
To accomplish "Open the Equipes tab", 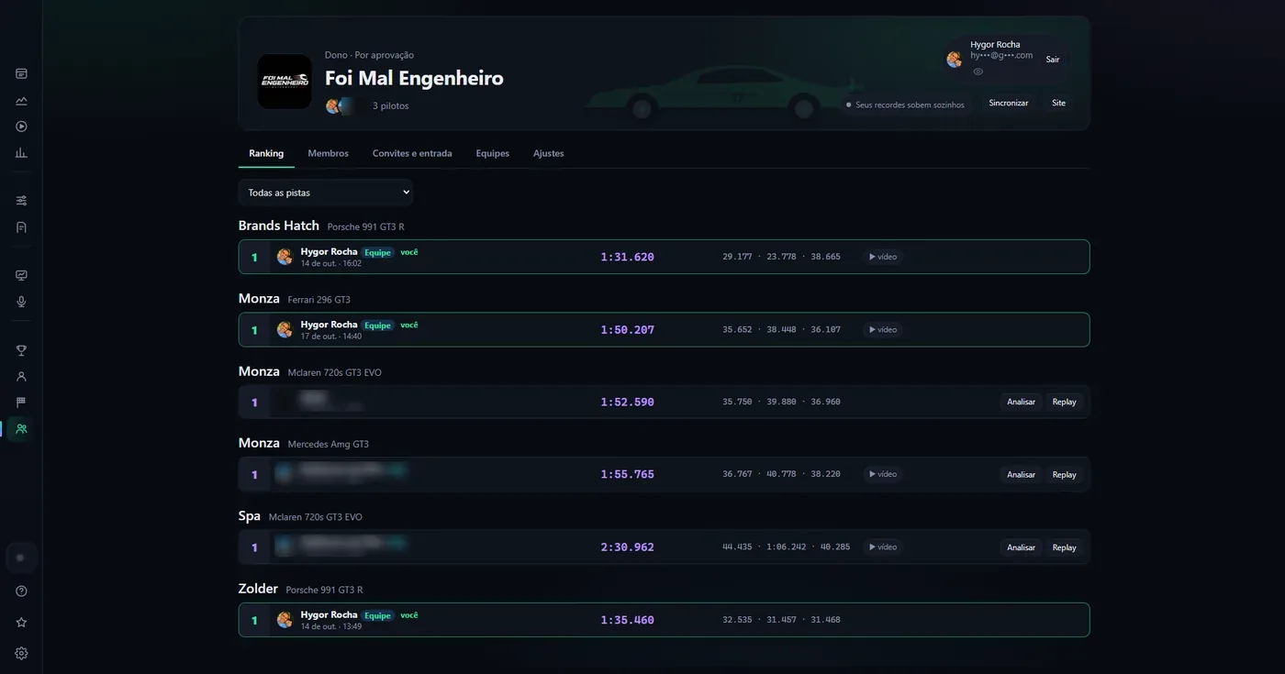I will coord(493,153).
